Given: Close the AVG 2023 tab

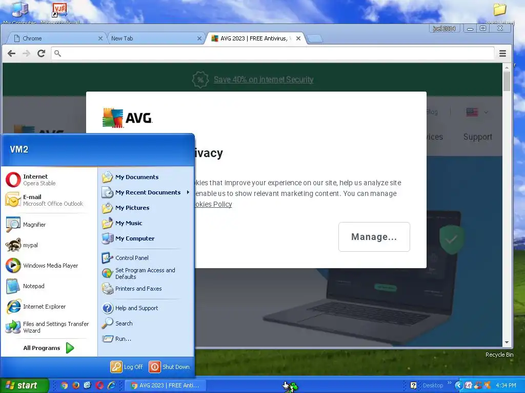Looking at the screenshot, I should [x=298, y=38].
